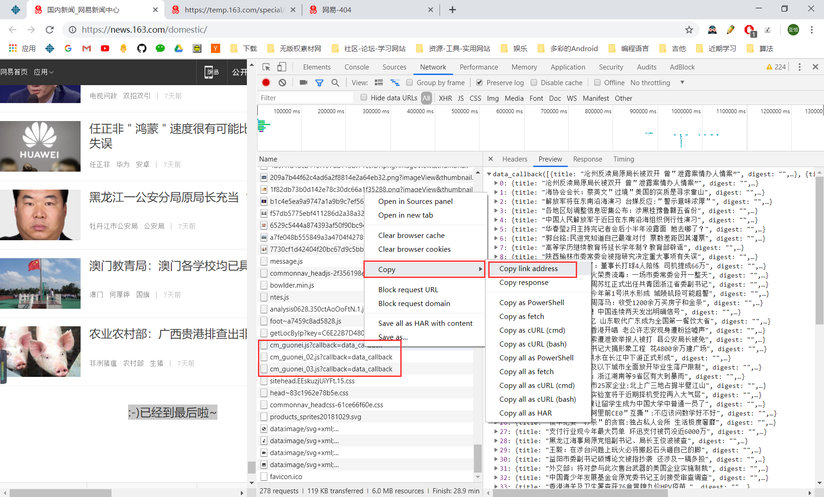This screenshot has height=497, width=824.
Task: Toggle Offline checkbox
Action: pyautogui.click(x=597, y=82)
